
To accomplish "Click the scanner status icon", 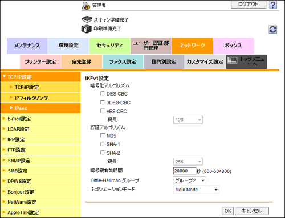I will point(87,19).
